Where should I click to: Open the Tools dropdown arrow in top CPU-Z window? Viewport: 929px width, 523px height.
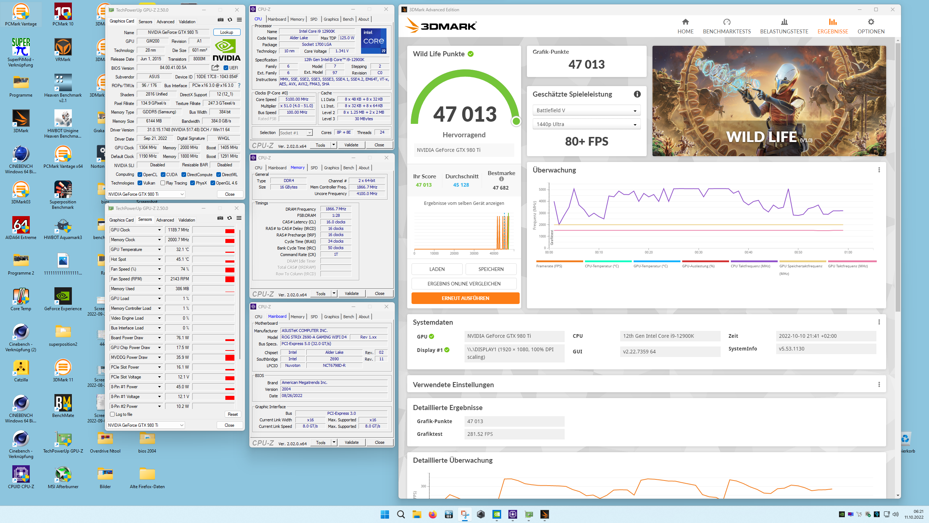(333, 145)
